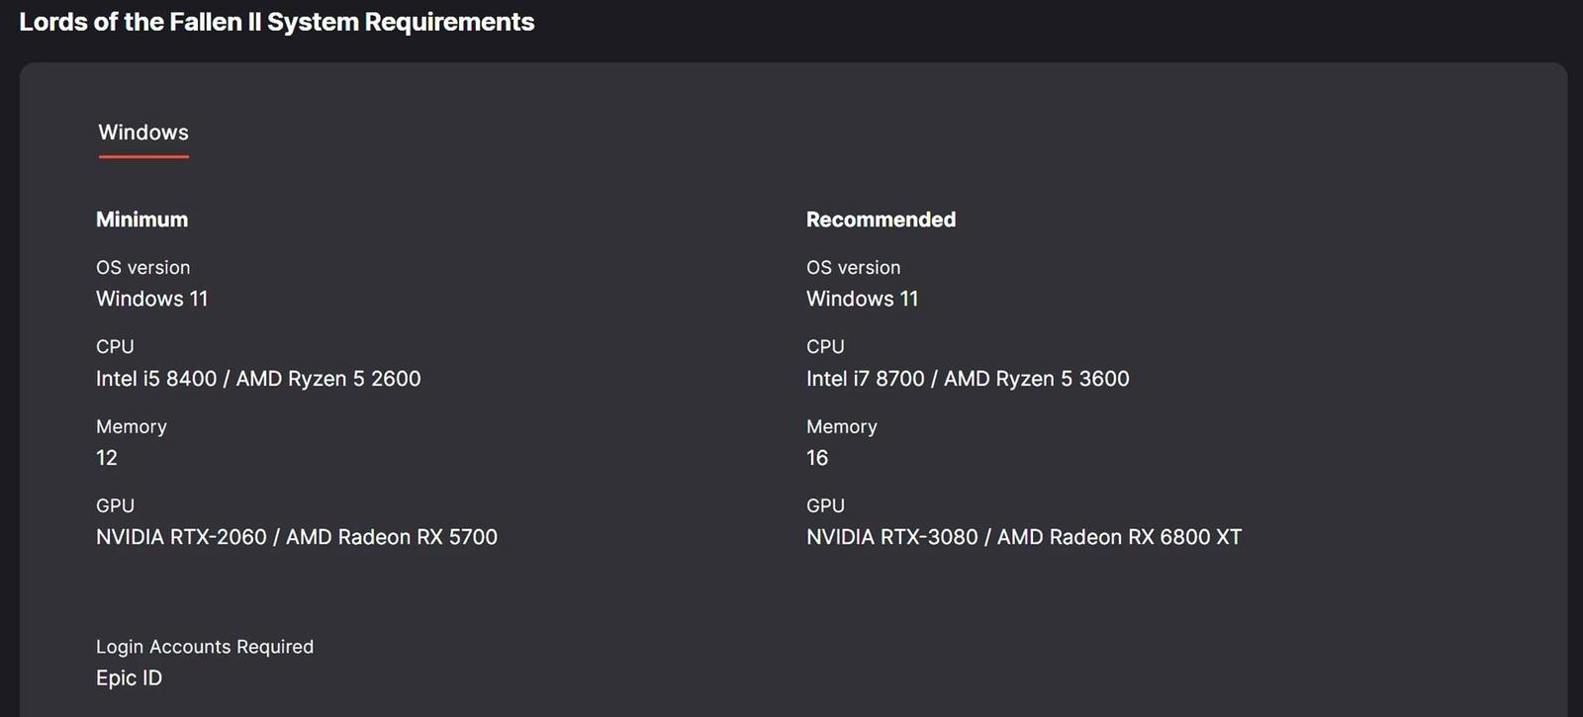Click the Lords of the Fallen II System Requirements heading
Image resolution: width=1583 pixels, height=717 pixels.
click(277, 22)
